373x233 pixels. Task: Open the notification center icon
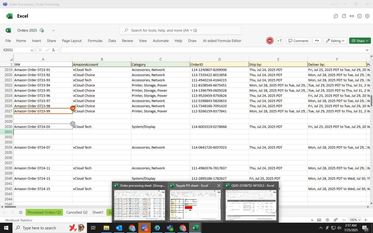(365, 228)
